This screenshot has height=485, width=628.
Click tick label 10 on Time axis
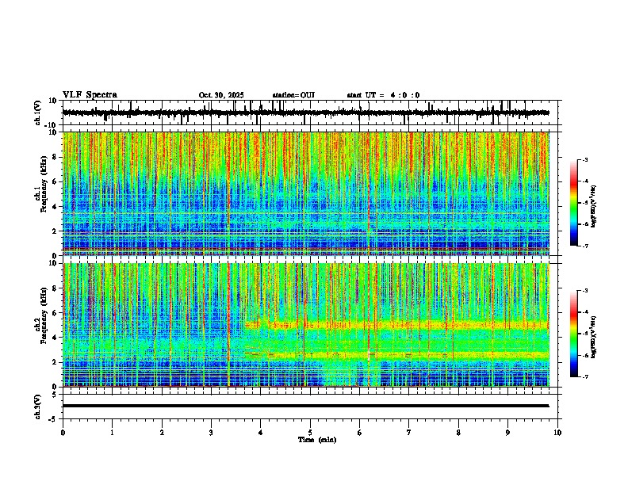click(x=557, y=433)
